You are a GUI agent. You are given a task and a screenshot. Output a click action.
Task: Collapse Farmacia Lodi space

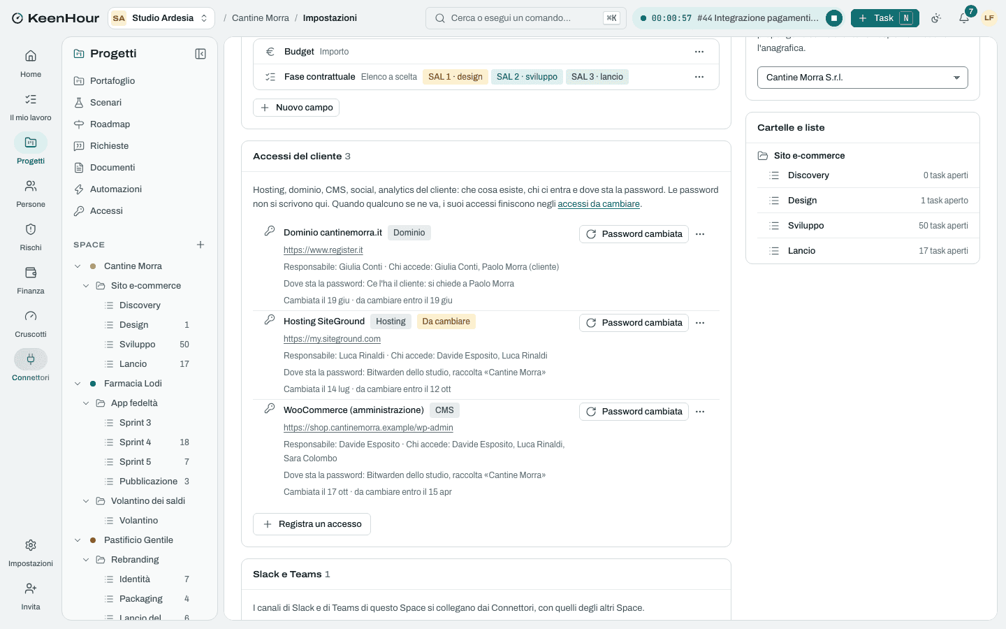point(78,384)
